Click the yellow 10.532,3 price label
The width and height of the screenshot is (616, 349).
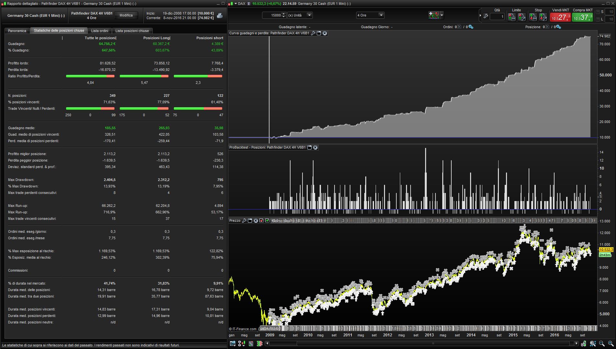click(x=606, y=250)
